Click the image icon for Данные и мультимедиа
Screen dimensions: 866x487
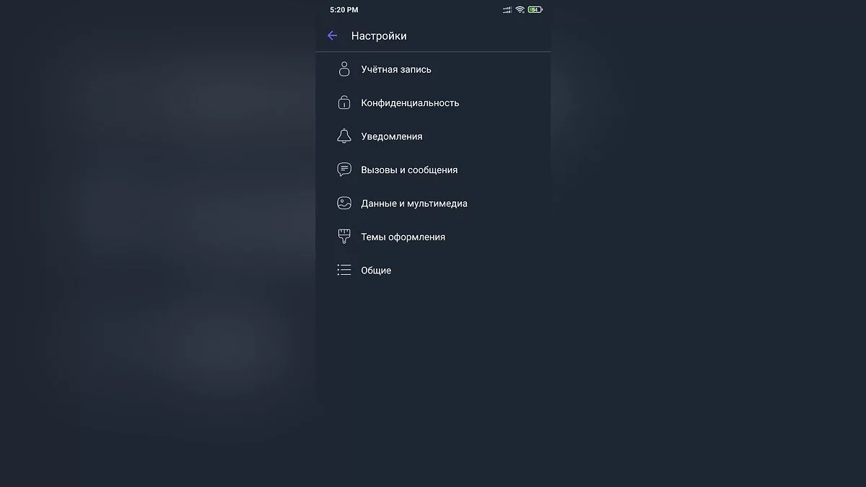point(344,203)
